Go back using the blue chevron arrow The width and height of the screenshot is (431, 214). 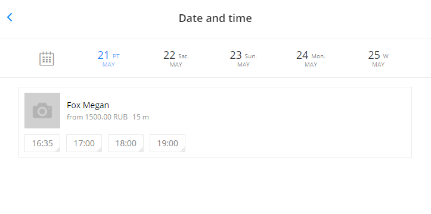click(x=10, y=17)
